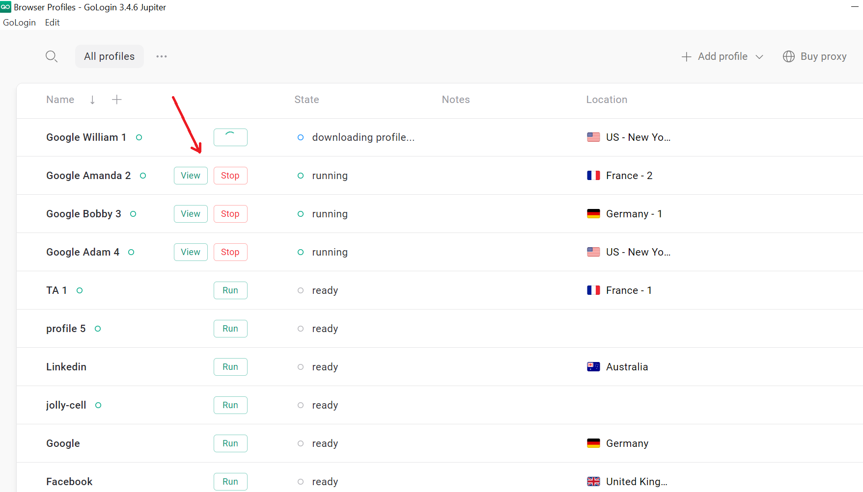Open the three-dots folder options menu
This screenshot has height=492, width=863.
coord(162,56)
